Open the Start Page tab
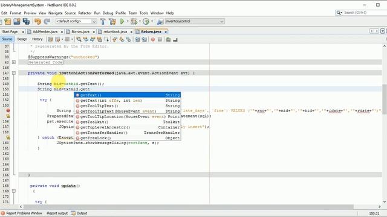This screenshot has height=217, width=387. (x=10, y=32)
